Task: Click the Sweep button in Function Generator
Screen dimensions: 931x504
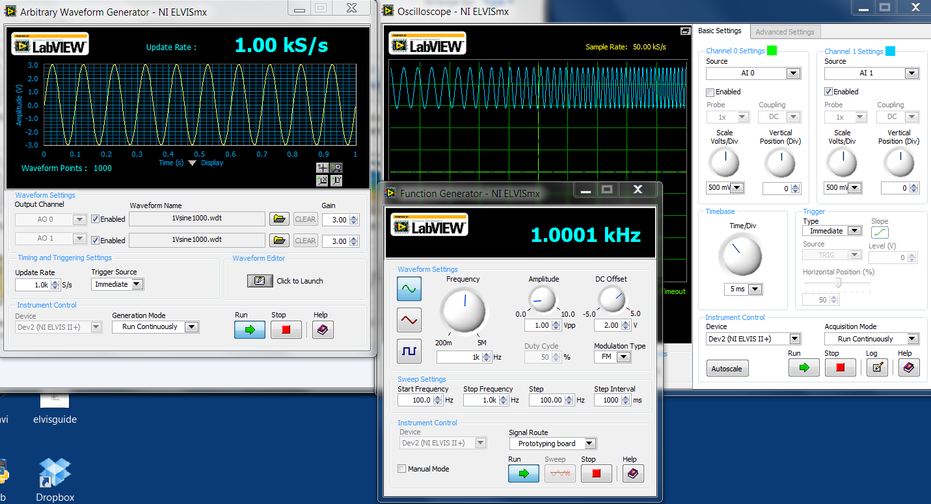Action: (x=560, y=473)
